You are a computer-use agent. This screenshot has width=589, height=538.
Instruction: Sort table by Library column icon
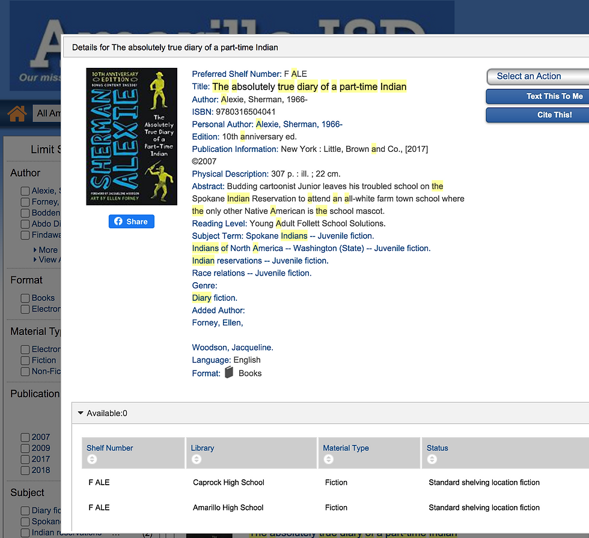(197, 459)
